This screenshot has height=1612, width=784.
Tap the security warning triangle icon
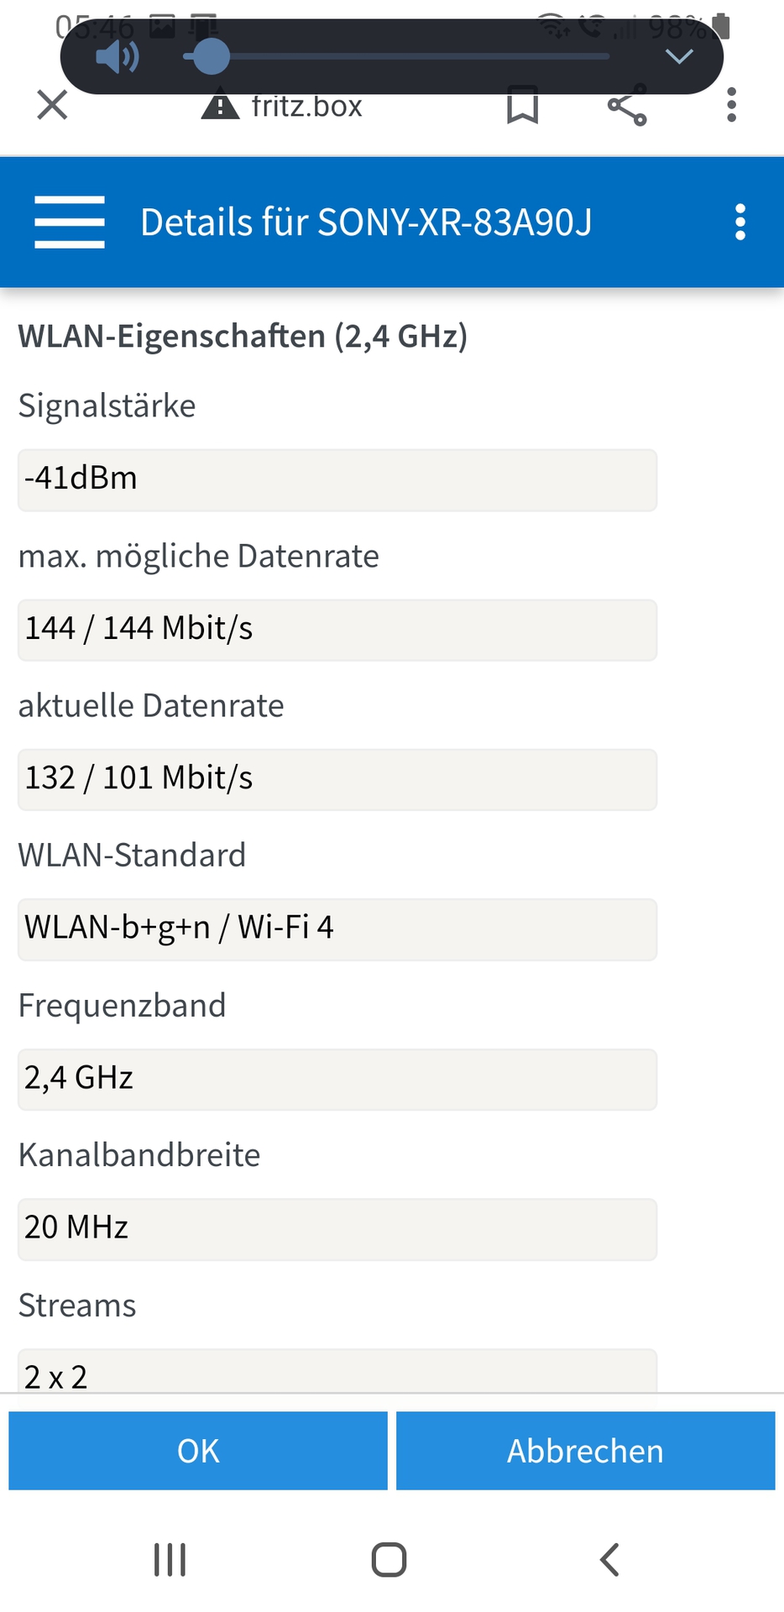click(x=220, y=106)
